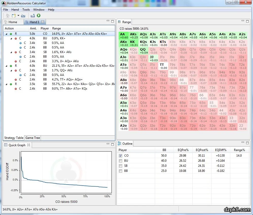Check the BU player checkbox
Screen dimensions: 253x215
121,161
